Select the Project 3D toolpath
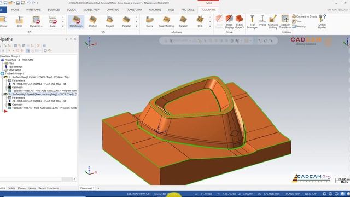The height and width of the screenshot is (197, 350). pyautogui.click(x=109, y=22)
